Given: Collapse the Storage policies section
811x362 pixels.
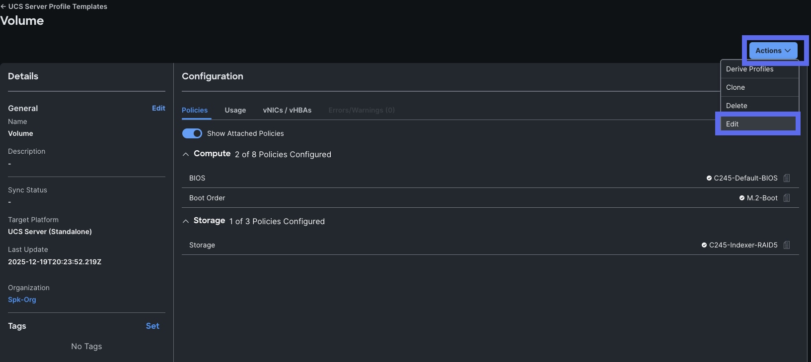Looking at the screenshot, I should (185, 221).
